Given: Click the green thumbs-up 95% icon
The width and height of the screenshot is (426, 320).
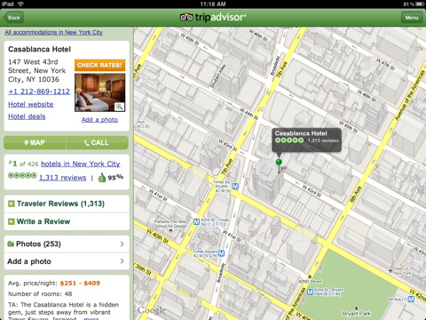Looking at the screenshot, I should 102,178.
